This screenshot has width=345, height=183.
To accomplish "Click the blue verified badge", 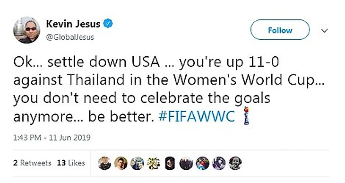I will (x=108, y=24).
